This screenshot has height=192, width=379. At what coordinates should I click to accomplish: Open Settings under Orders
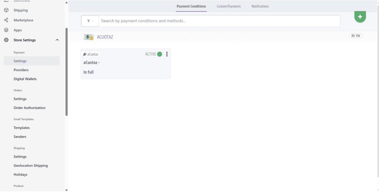pos(20,99)
